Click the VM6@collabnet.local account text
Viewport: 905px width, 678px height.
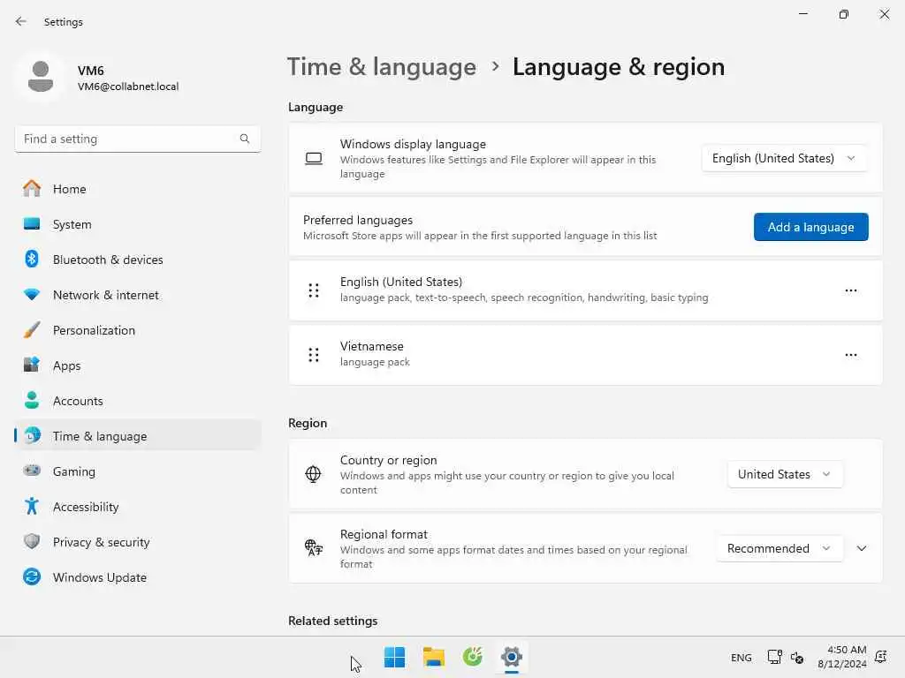pyautogui.click(x=128, y=87)
